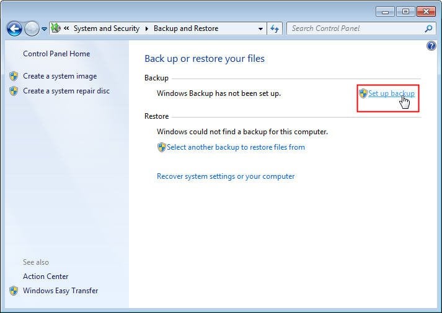Minimize the Backup and Restore window
The height and width of the screenshot is (313, 442).
pyautogui.click(x=385, y=12)
